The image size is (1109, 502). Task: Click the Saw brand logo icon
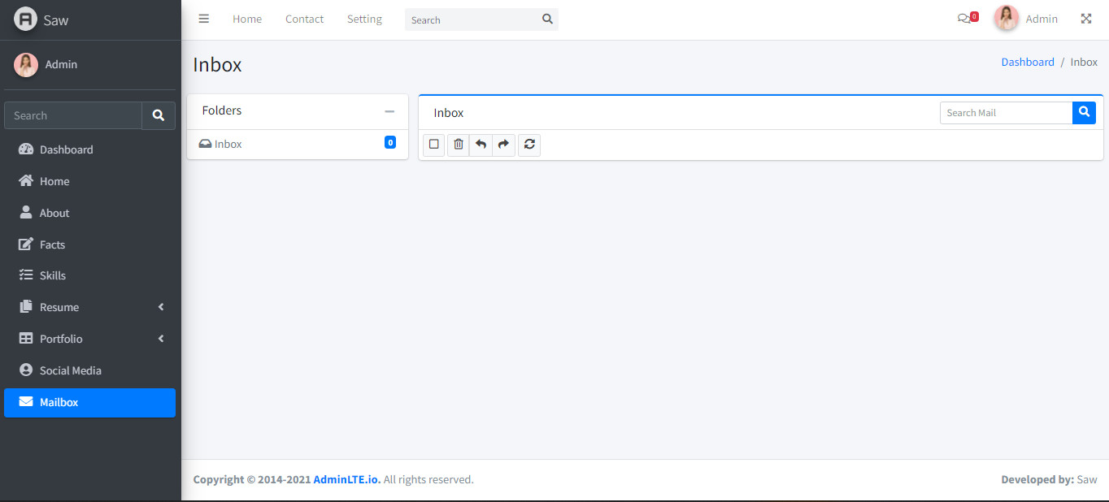coord(26,19)
